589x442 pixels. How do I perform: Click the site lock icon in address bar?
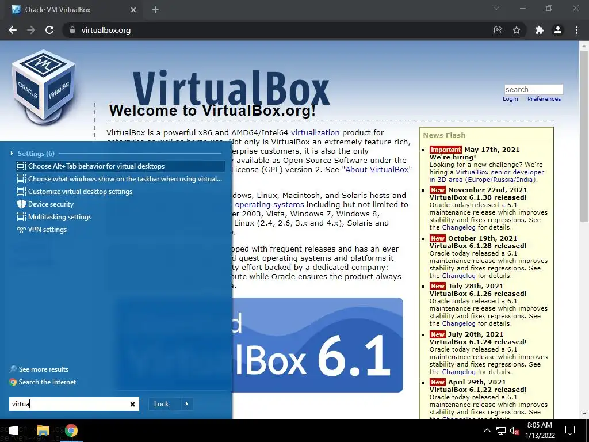click(x=72, y=30)
